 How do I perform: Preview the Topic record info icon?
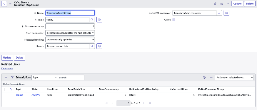99,20
